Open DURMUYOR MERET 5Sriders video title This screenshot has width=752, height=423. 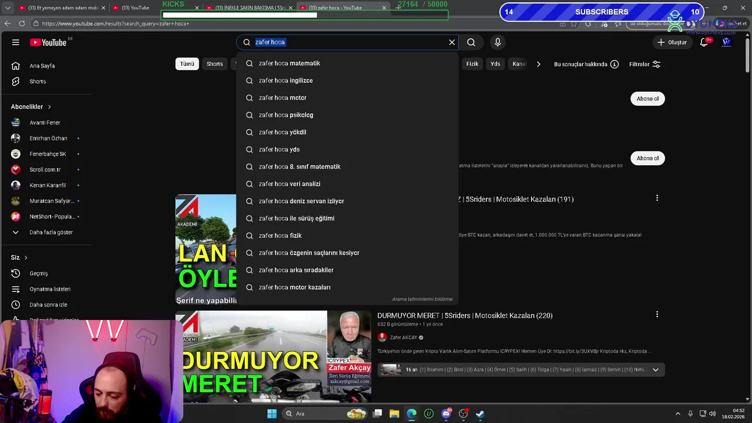coord(465,315)
